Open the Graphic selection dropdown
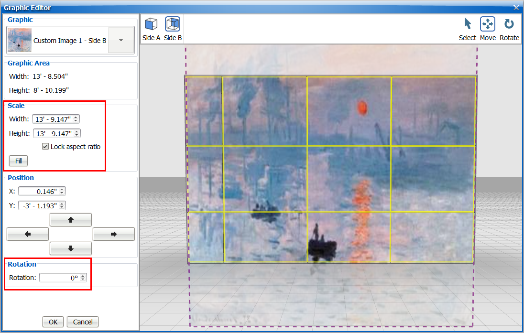 (x=120, y=40)
